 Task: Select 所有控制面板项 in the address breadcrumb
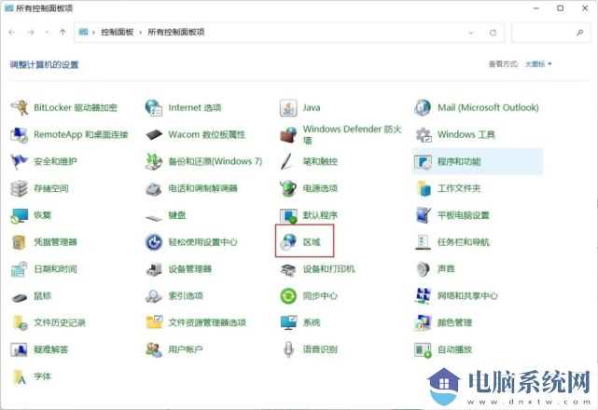176,33
